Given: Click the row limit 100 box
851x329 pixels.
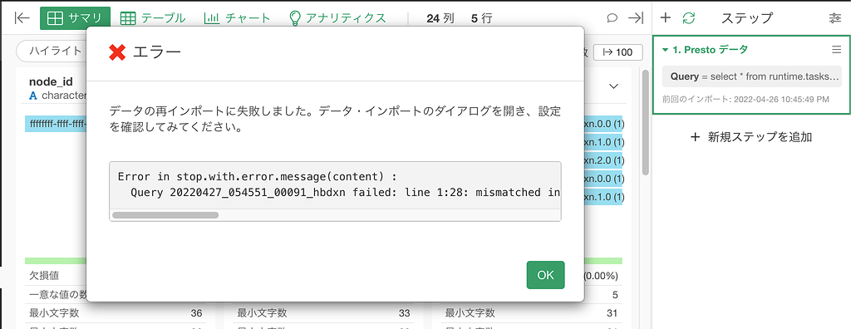Looking at the screenshot, I should pos(618,52).
